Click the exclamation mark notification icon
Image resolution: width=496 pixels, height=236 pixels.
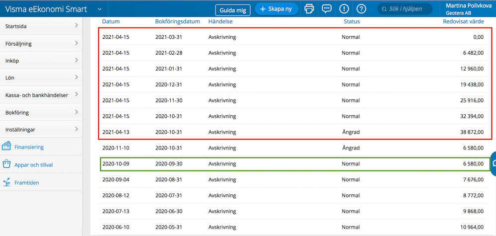(x=344, y=9)
